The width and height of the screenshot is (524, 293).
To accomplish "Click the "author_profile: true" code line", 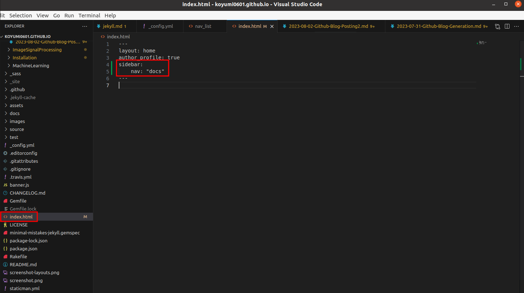I will tap(149, 58).
